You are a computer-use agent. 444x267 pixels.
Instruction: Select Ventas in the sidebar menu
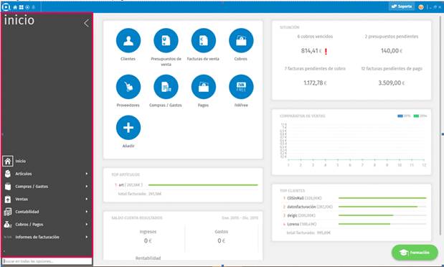[22, 200]
